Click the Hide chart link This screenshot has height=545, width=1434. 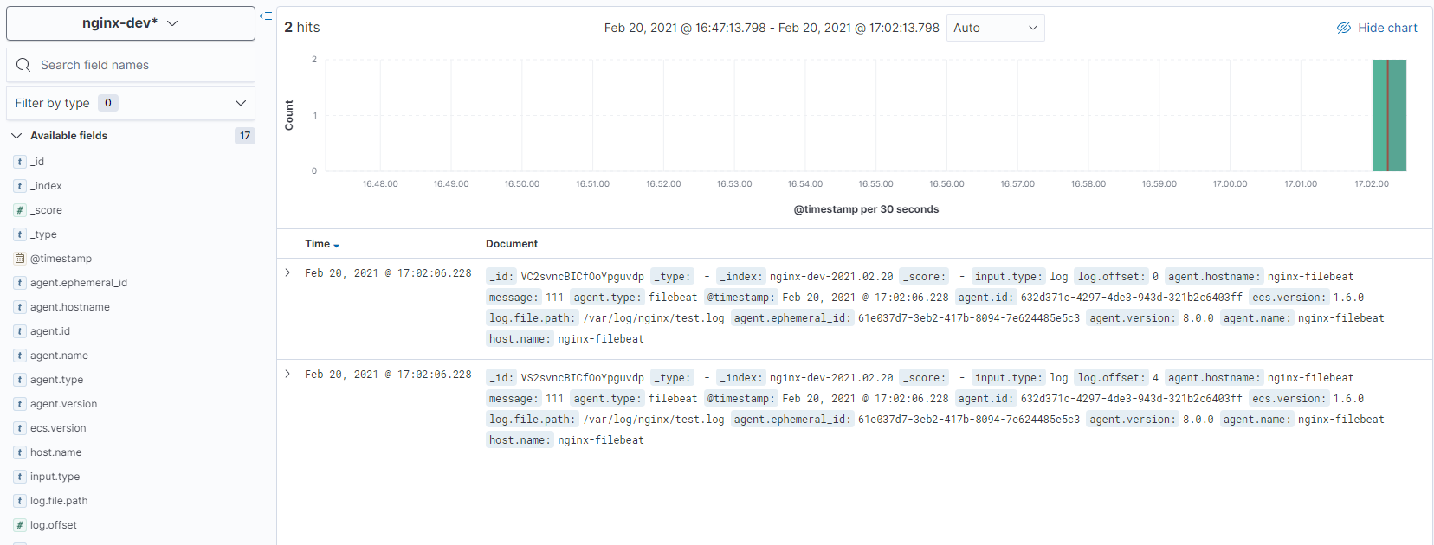point(1387,28)
